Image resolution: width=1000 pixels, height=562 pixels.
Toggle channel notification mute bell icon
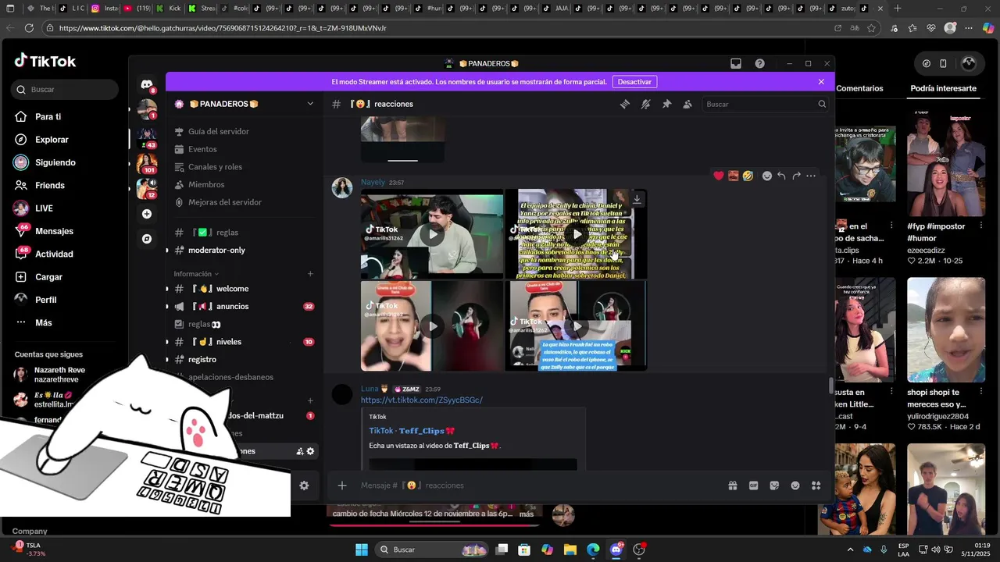(645, 104)
